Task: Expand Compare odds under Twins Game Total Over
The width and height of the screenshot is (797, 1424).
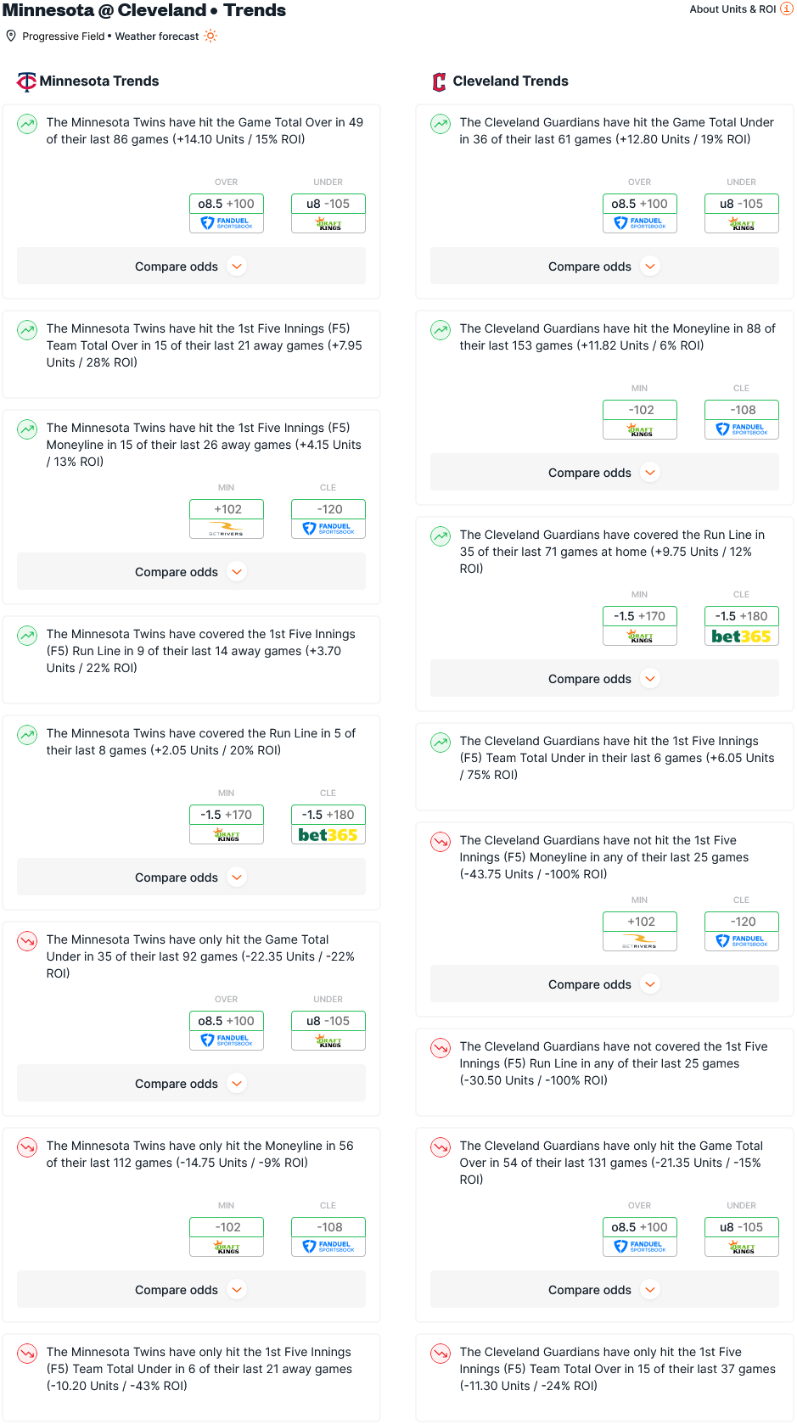Action: pos(191,266)
